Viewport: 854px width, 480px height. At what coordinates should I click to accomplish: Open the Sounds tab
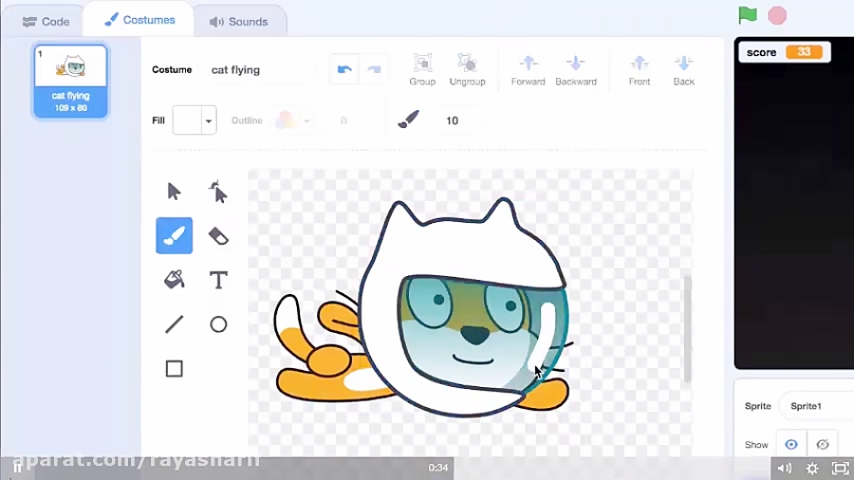(238, 22)
